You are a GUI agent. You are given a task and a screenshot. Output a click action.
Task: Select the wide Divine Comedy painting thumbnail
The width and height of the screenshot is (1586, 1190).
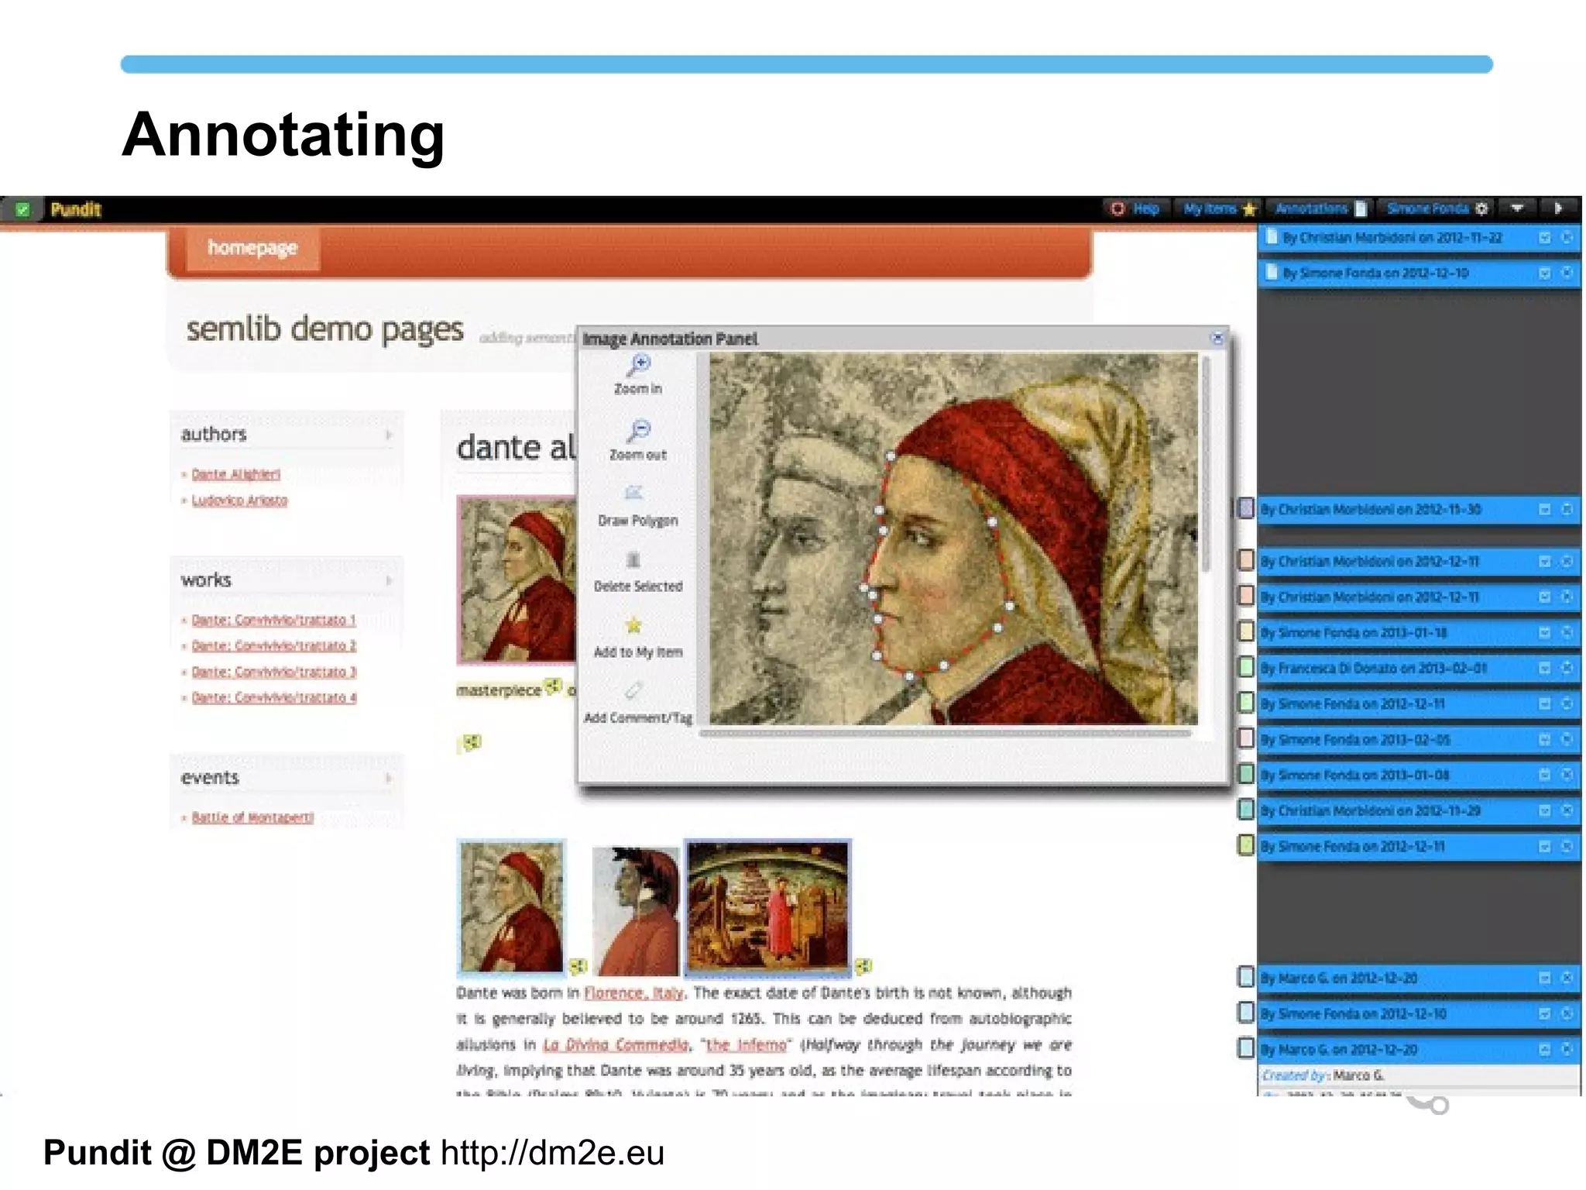(767, 906)
